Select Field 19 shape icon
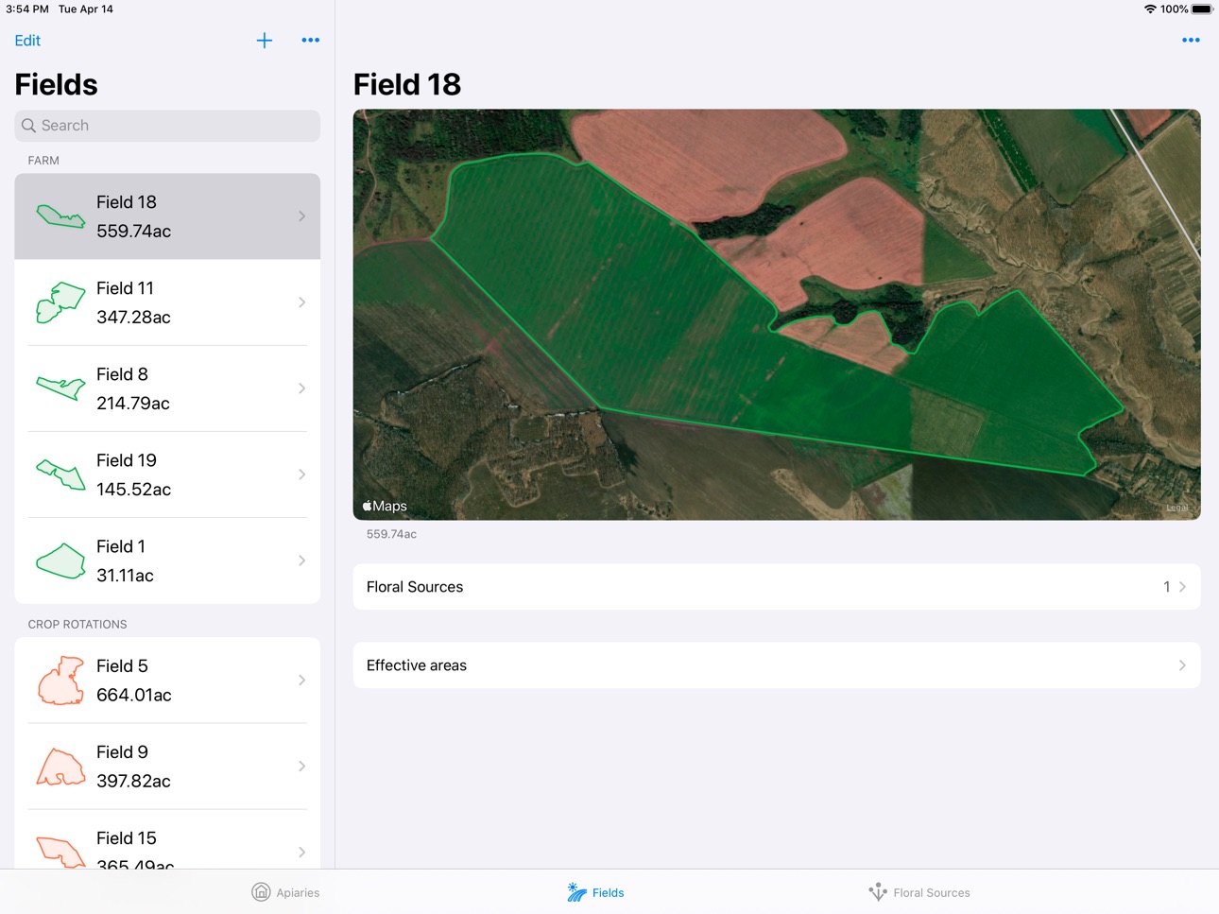 60,474
